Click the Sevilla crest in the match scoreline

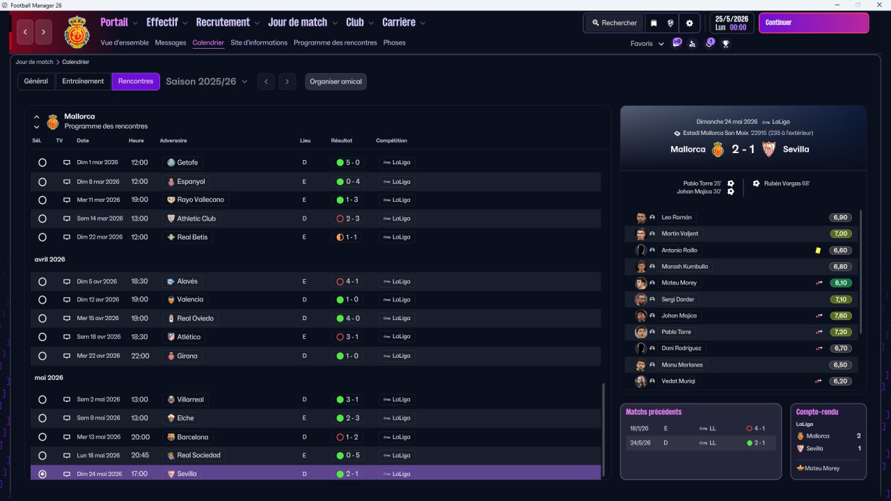point(768,149)
